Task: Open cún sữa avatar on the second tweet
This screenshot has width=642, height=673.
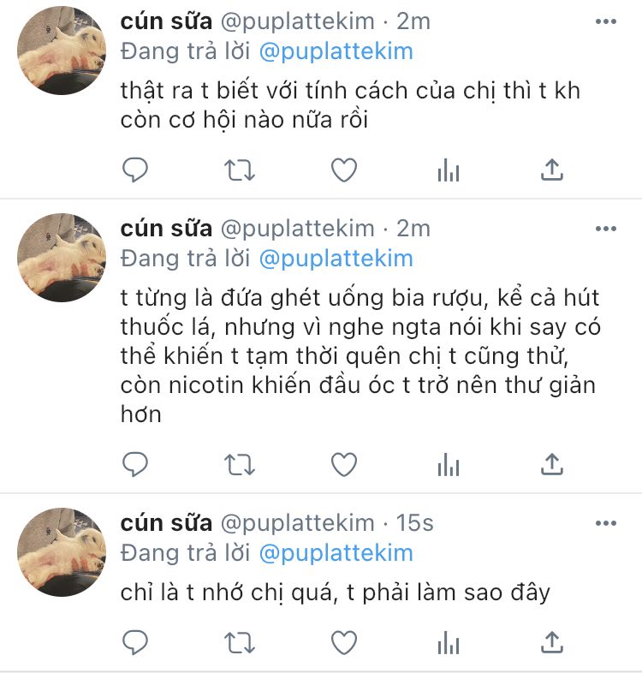Action: pos(62,258)
